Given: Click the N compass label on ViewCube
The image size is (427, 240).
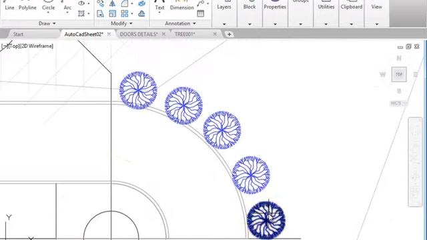Looking at the screenshot, I should tap(399, 58).
